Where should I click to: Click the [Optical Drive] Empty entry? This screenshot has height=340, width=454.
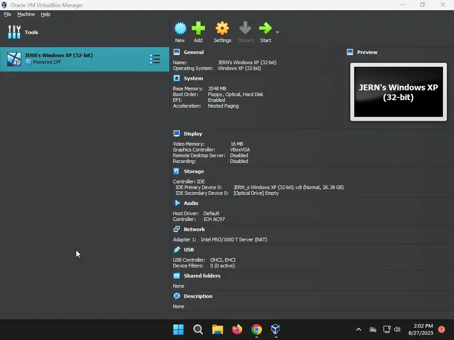point(256,193)
